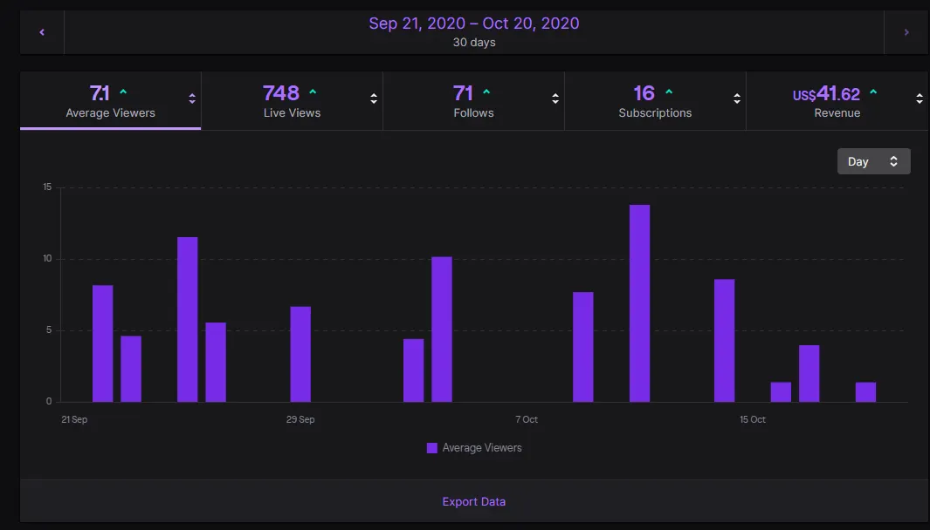
Task: Open metric selector arrows on Average Viewers
Action: [x=192, y=99]
